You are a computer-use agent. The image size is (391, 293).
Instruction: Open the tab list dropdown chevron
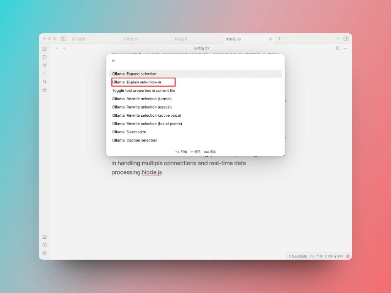pos(338,39)
